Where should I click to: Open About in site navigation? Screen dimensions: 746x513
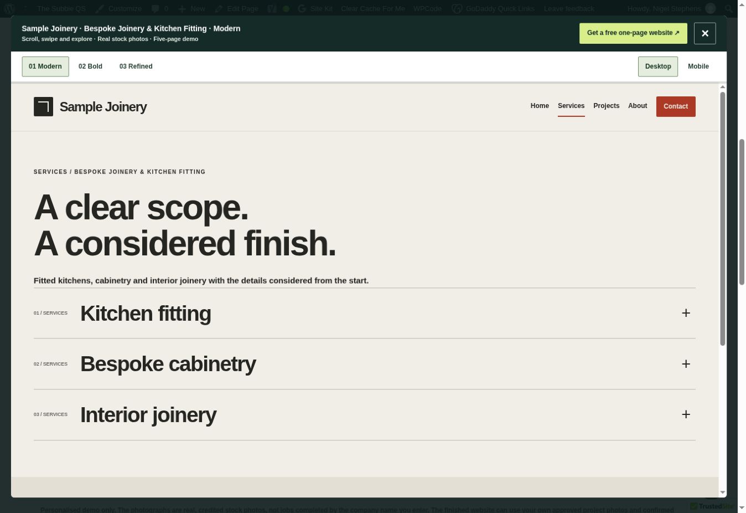tap(638, 106)
